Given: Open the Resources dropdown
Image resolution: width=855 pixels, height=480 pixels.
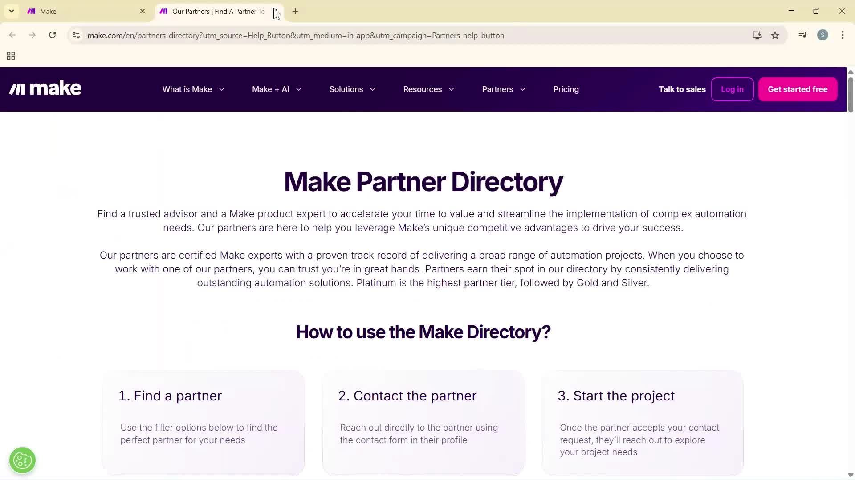Looking at the screenshot, I should point(428,89).
